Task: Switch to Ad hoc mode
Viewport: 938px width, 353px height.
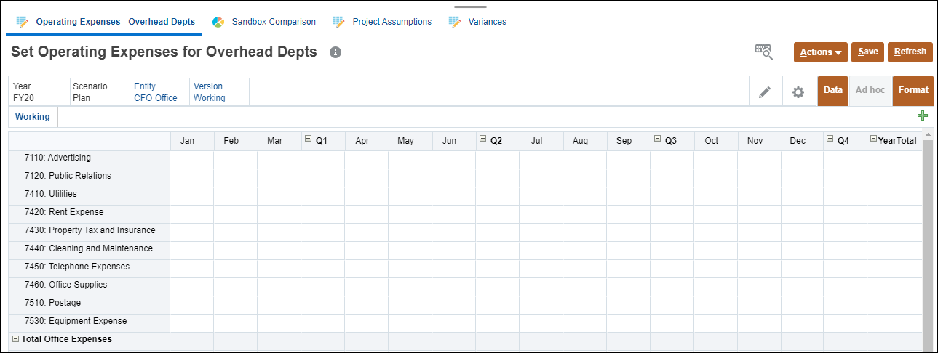Action: (x=870, y=90)
